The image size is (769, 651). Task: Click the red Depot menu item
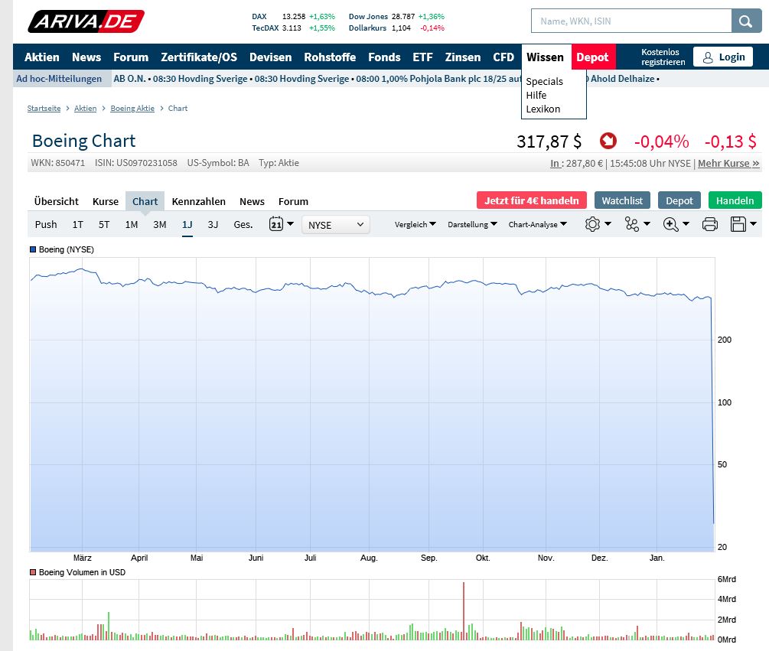click(x=592, y=57)
